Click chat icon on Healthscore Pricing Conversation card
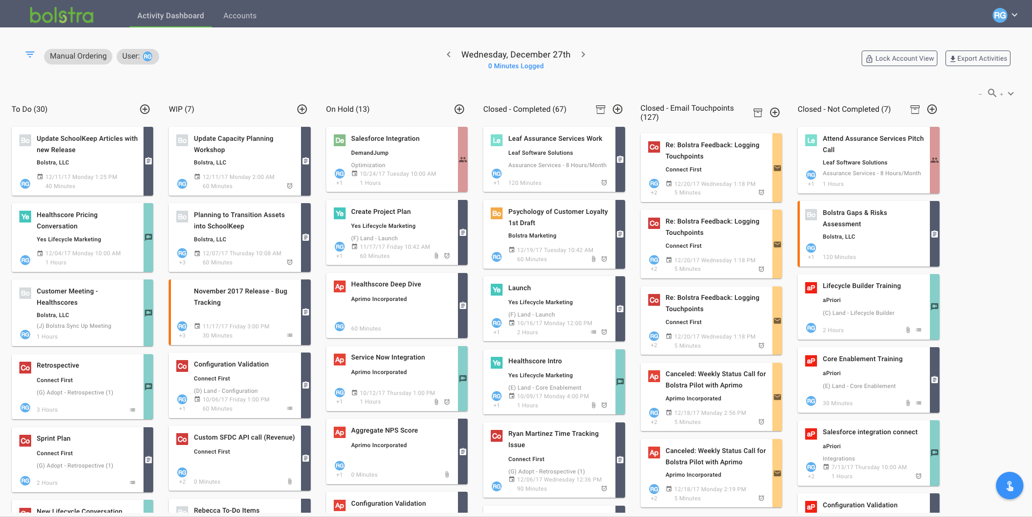Viewport: 1032px width, 517px height. coord(148,237)
